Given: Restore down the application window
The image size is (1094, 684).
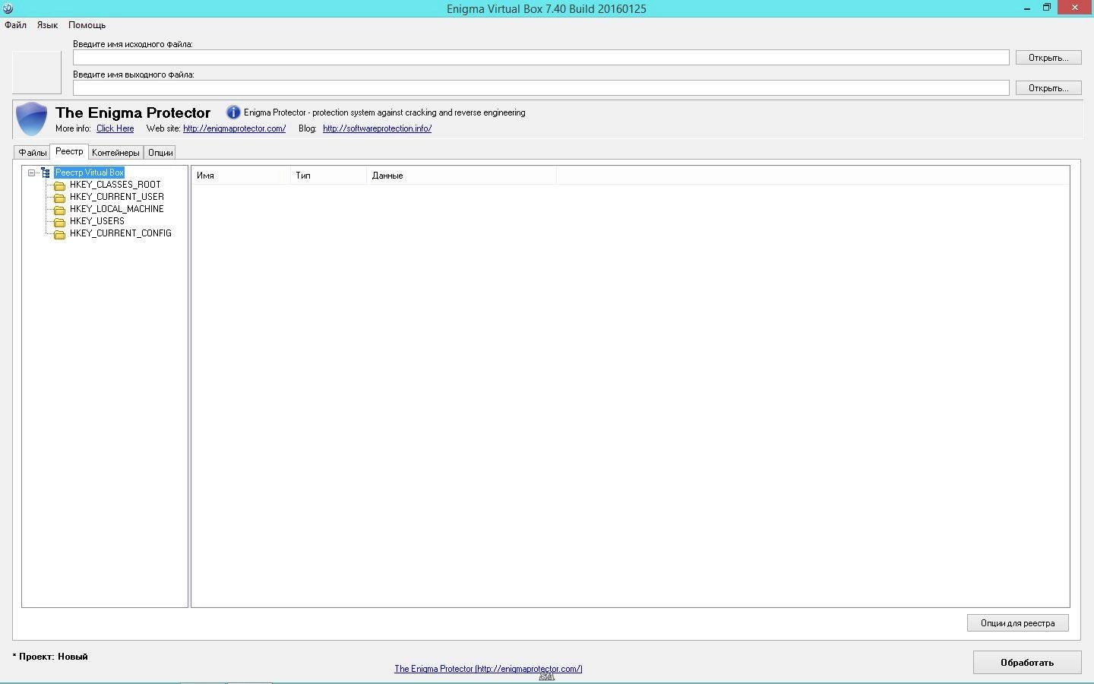Looking at the screenshot, I should 1046,8.
